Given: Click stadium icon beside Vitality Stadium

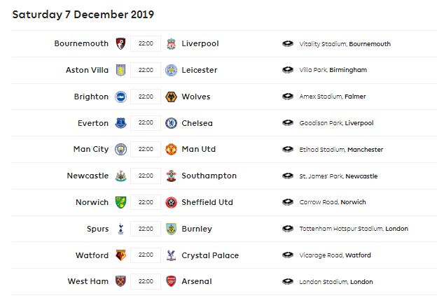Looking at the screenshot, I should pyautogui.click(x=287, y=44).
